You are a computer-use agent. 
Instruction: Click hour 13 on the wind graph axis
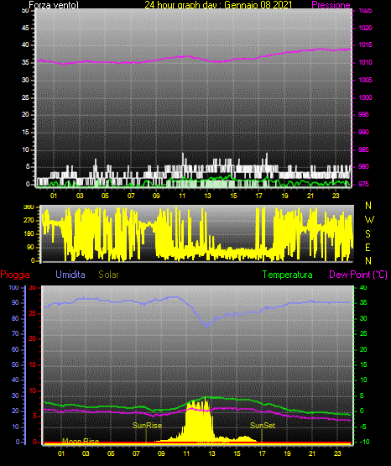207,196
